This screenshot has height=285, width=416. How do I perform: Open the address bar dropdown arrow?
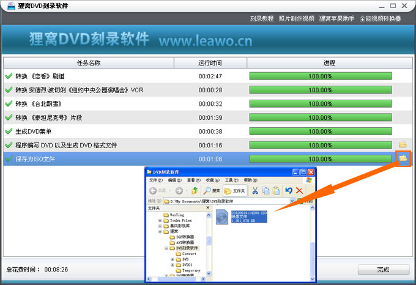[x=292, y=201]
